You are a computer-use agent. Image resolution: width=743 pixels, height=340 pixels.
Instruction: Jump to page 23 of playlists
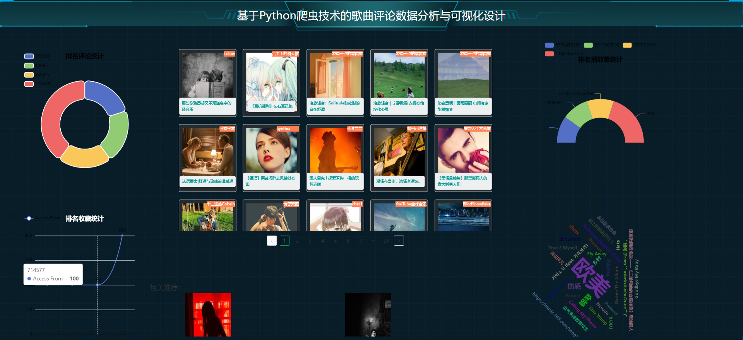click(x=386, y=241)
